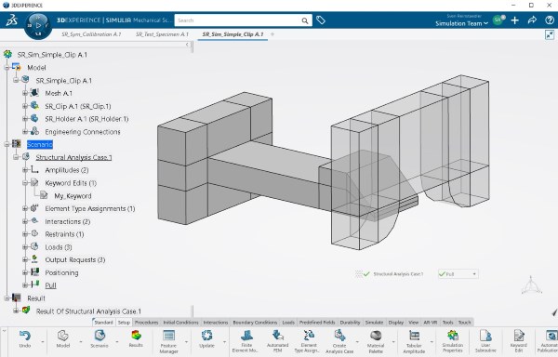Select the Scenario tree node
This screenshot has height=357, width=558.
click(40, 144)
